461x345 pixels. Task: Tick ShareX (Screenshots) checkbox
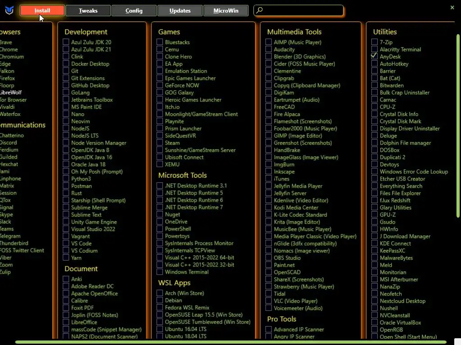[268, 279]
